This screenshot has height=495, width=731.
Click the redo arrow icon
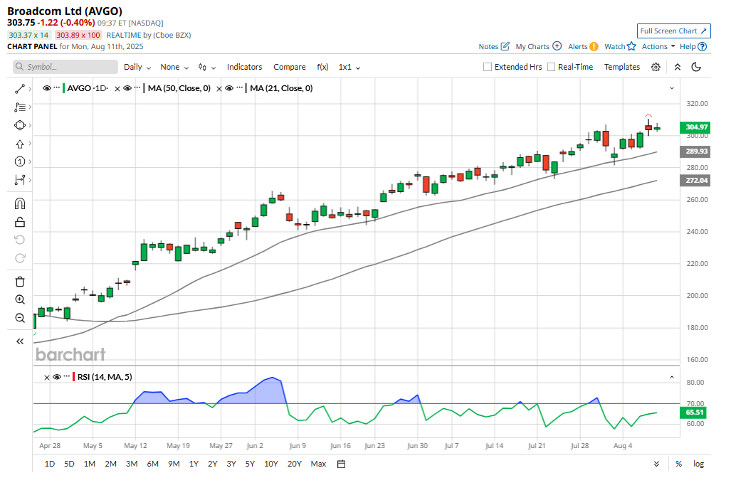click(x=20, y=258)
